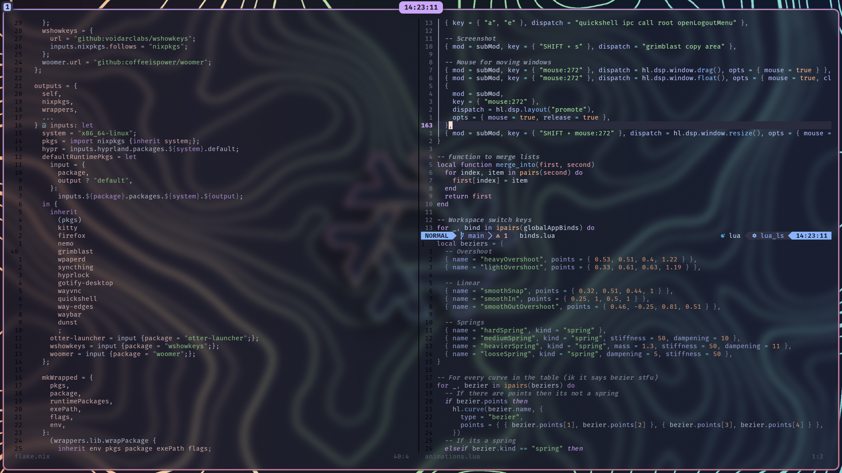The height and width of the screenshot is (473, 842).
Task: Click the "looseSpring" name string
Action: click(x=506, y=354)
